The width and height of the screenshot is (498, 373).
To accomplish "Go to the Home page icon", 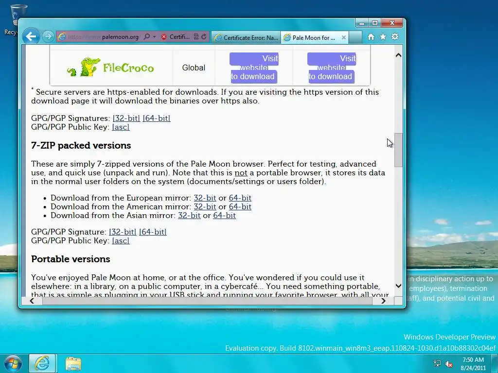I will click(x=371, y=37).
